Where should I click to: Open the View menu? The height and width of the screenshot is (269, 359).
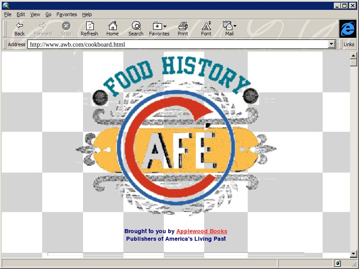35,14
